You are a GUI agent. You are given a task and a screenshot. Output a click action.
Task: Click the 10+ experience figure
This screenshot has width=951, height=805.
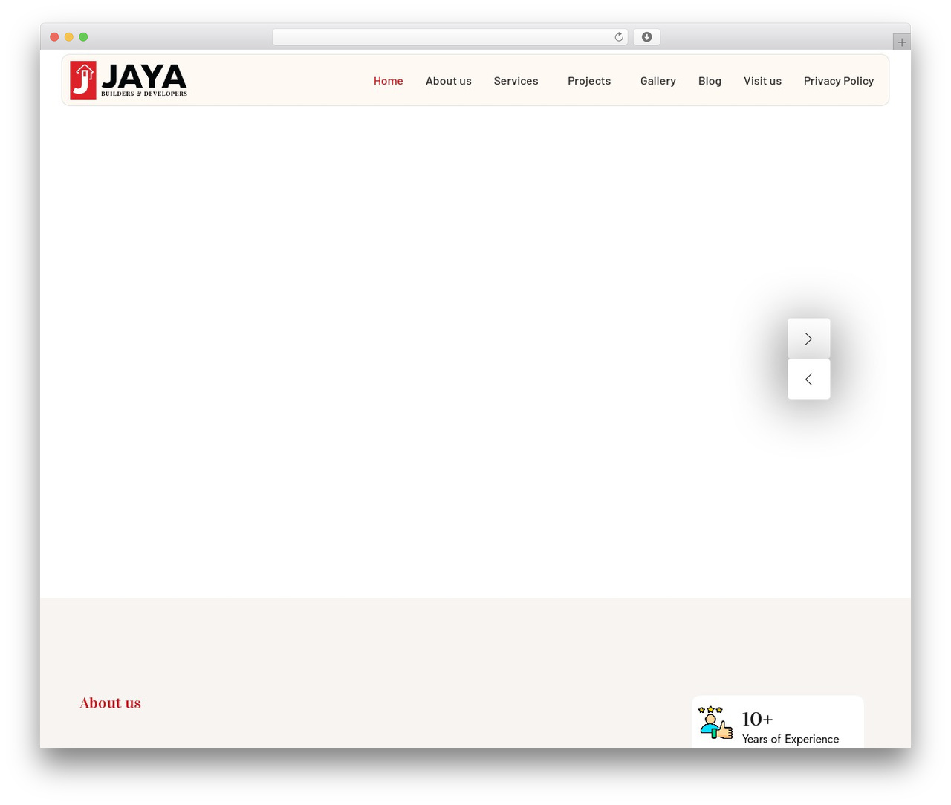pyautogui.click(x=758, y=719)
